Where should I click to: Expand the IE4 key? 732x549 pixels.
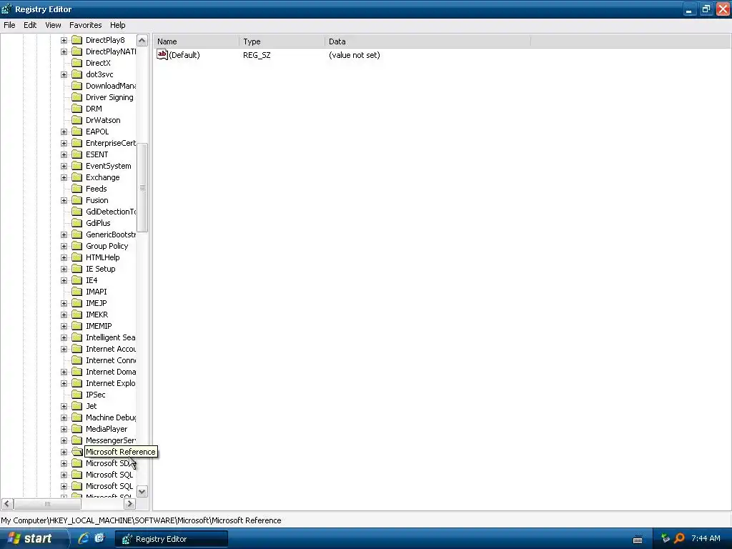[x=64, y=280]
